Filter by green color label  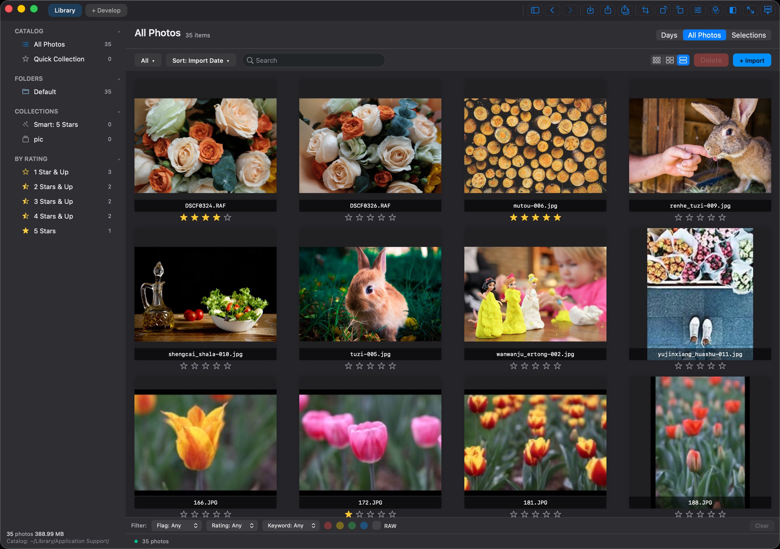click(352, 525)
